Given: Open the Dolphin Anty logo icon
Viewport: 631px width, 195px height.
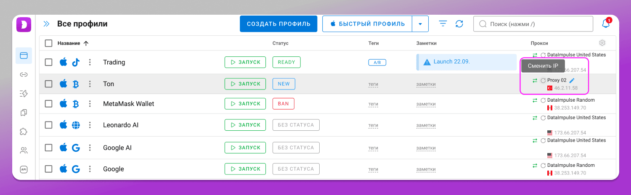Looking at the screenshot, I should (24, 24).
